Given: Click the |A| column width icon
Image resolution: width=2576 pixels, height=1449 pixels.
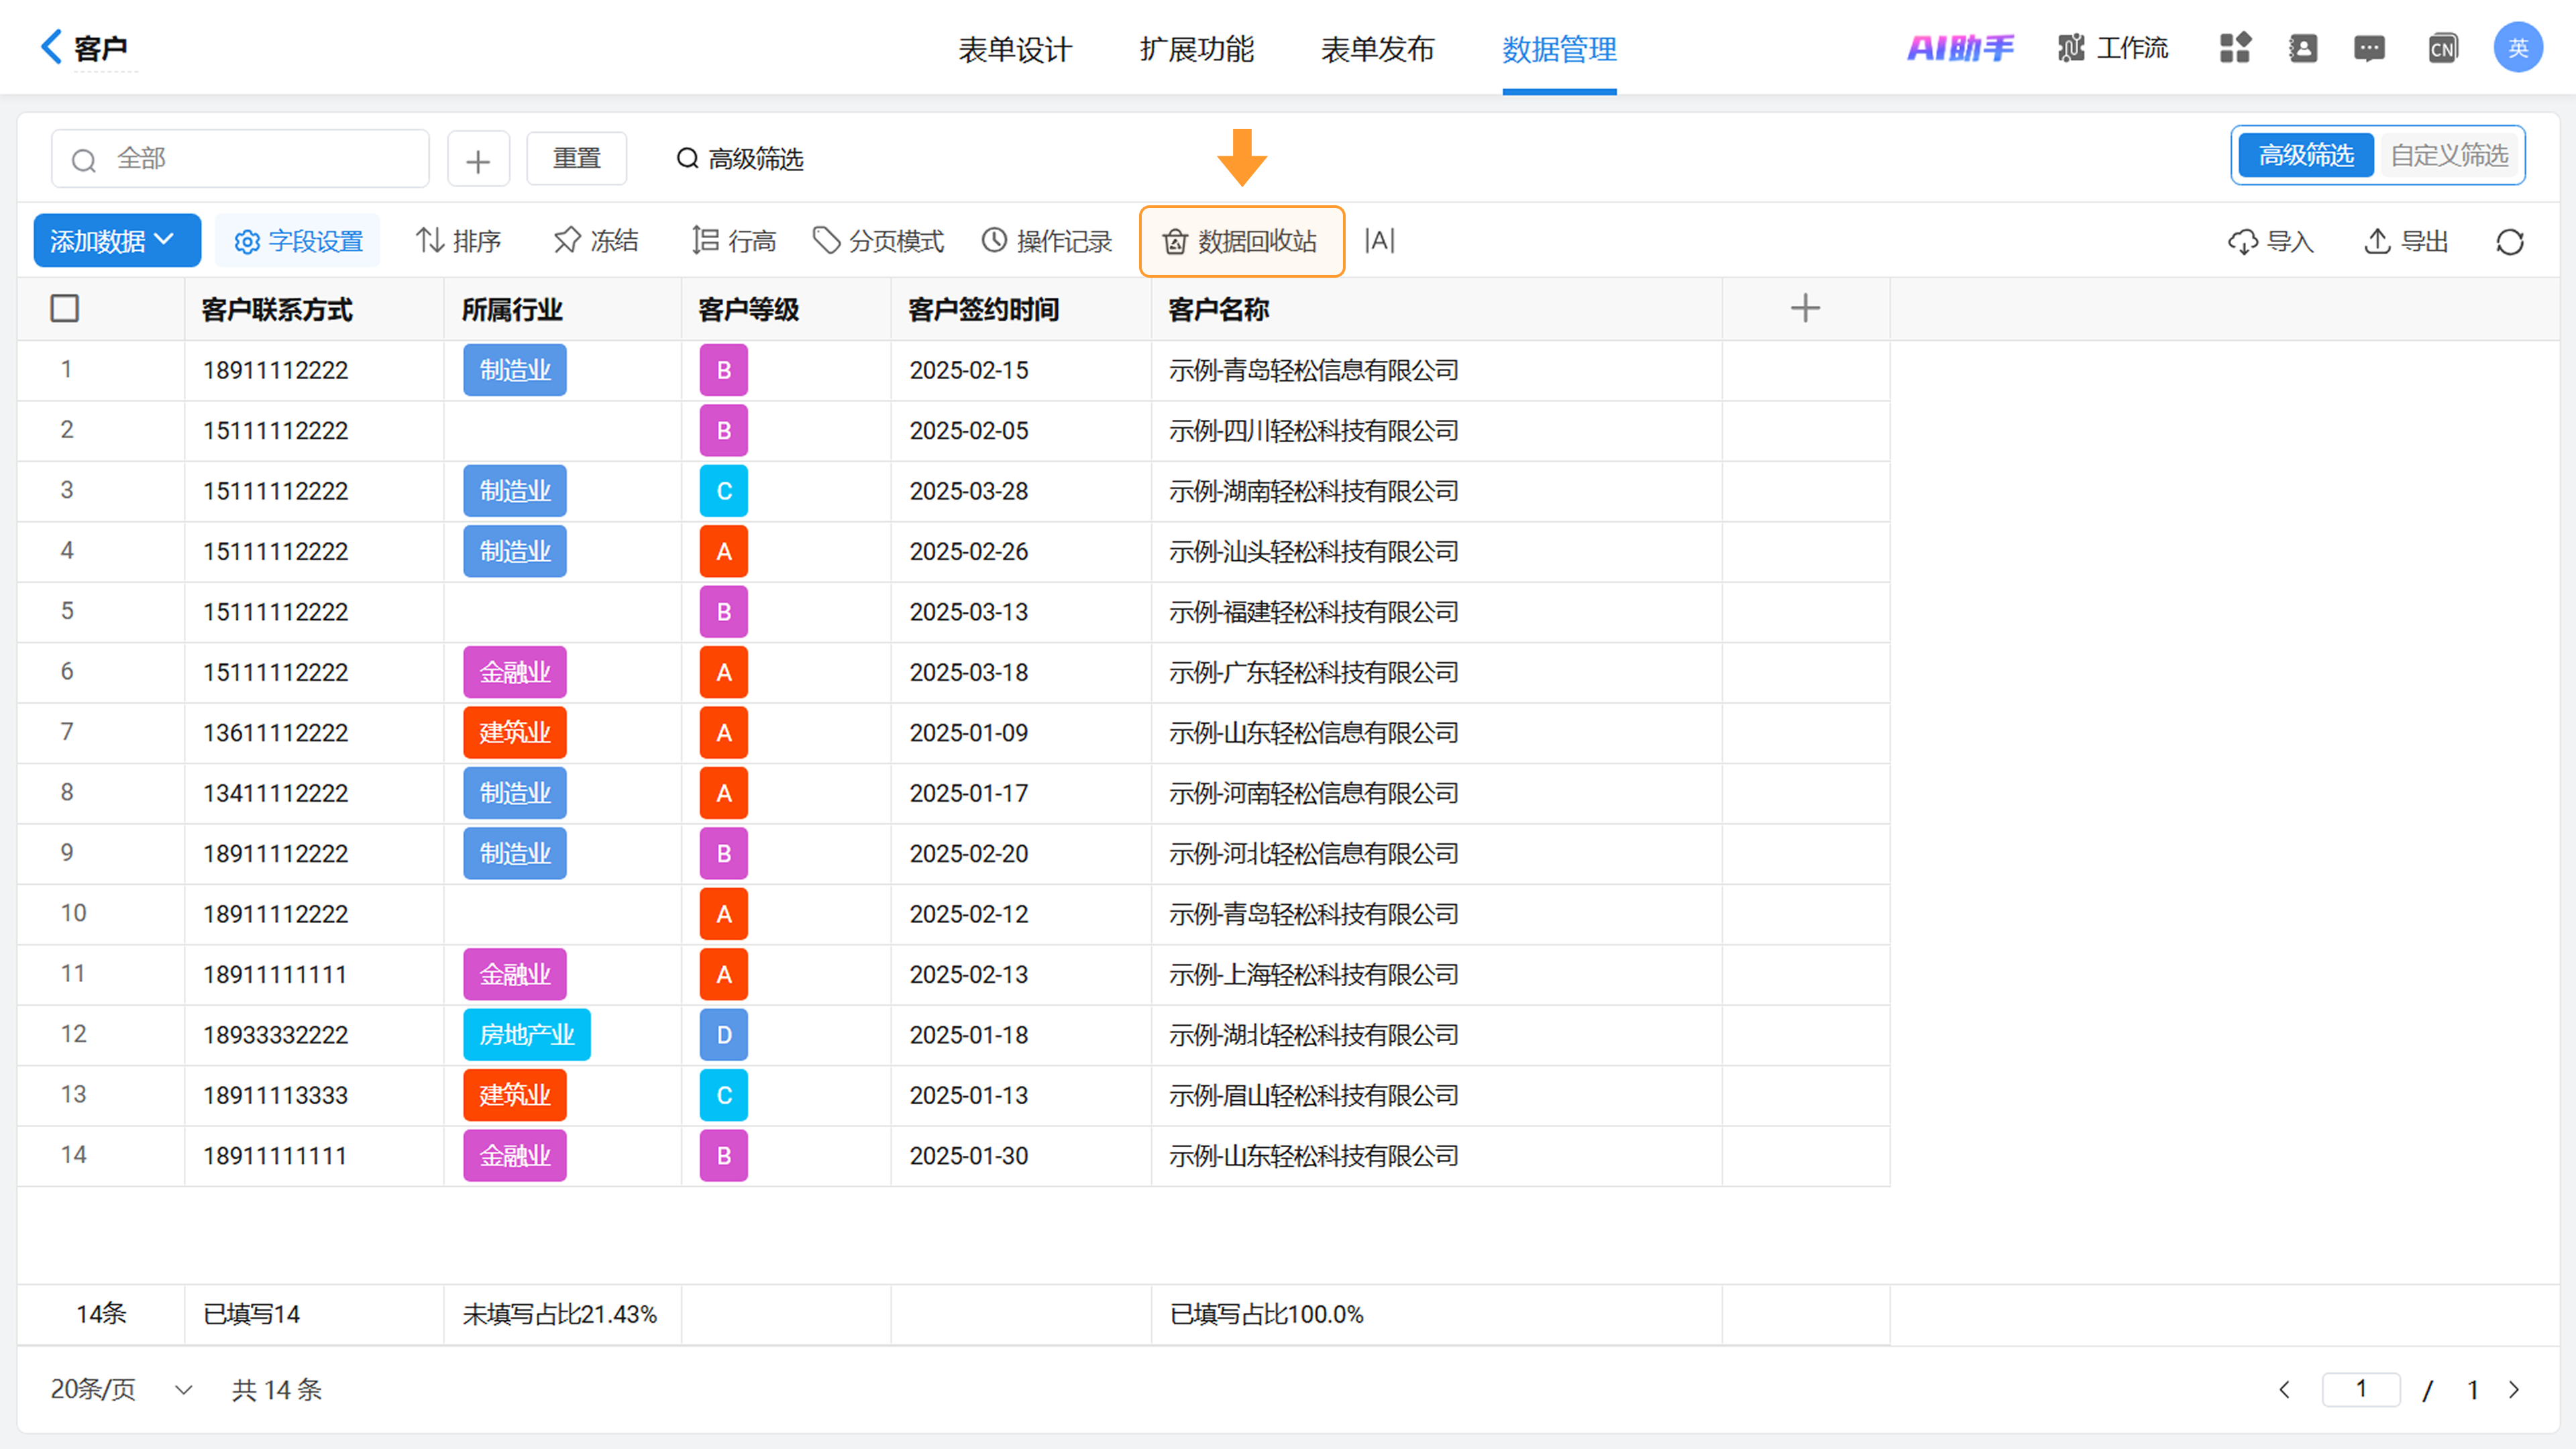Looking at the screenshot, I should coord(1379,240).
